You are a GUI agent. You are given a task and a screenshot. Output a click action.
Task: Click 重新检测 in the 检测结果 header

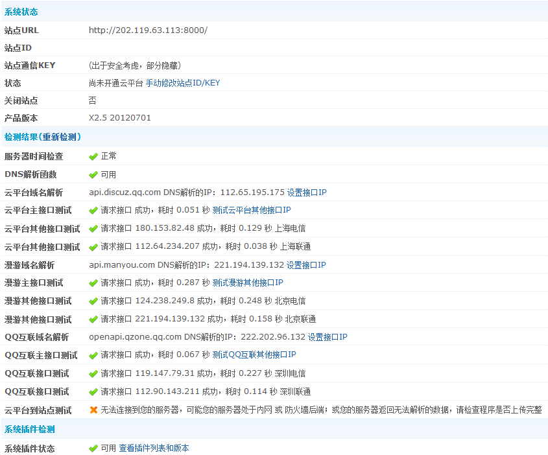[x=59, y=137]
